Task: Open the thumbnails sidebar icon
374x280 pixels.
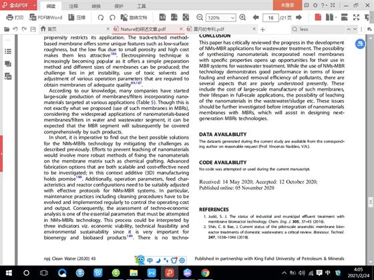Action: [x=8, y=76]
